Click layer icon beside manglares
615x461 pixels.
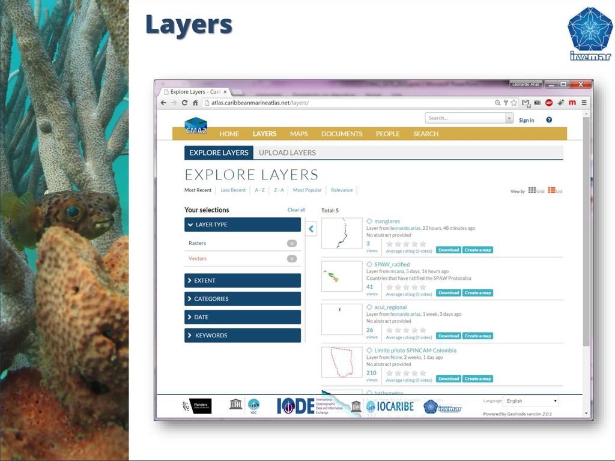[369, 221]
